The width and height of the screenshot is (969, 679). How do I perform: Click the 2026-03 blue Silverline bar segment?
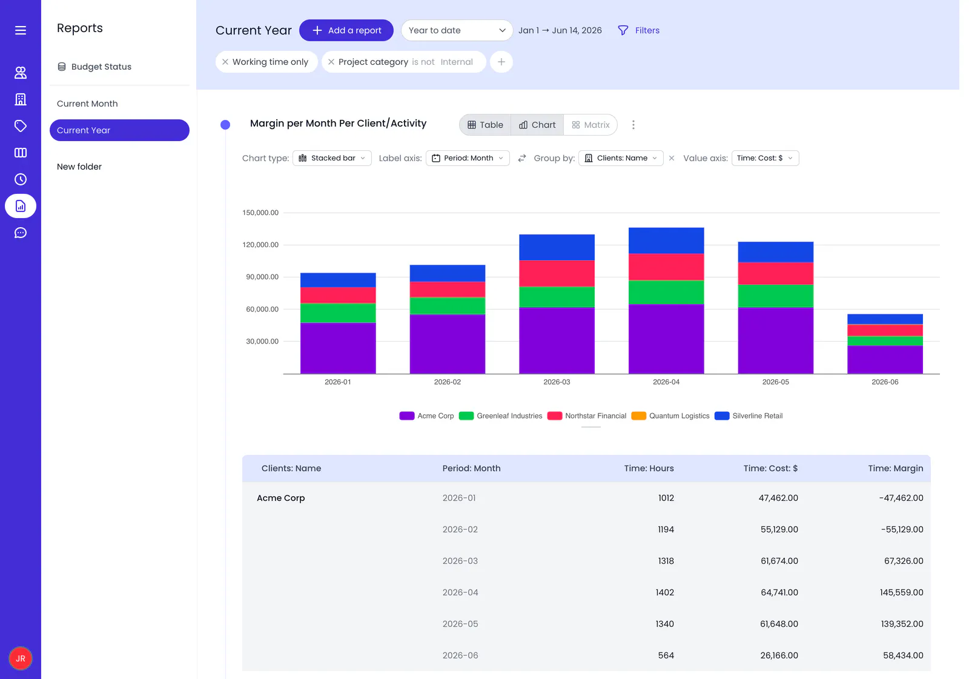coord(557,247)
